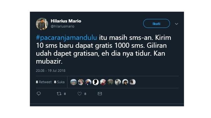Image resolution: width=211 pixels, height=118 pixels.
Task: Click the last liker avatar in row
Action: coord(133,82)
